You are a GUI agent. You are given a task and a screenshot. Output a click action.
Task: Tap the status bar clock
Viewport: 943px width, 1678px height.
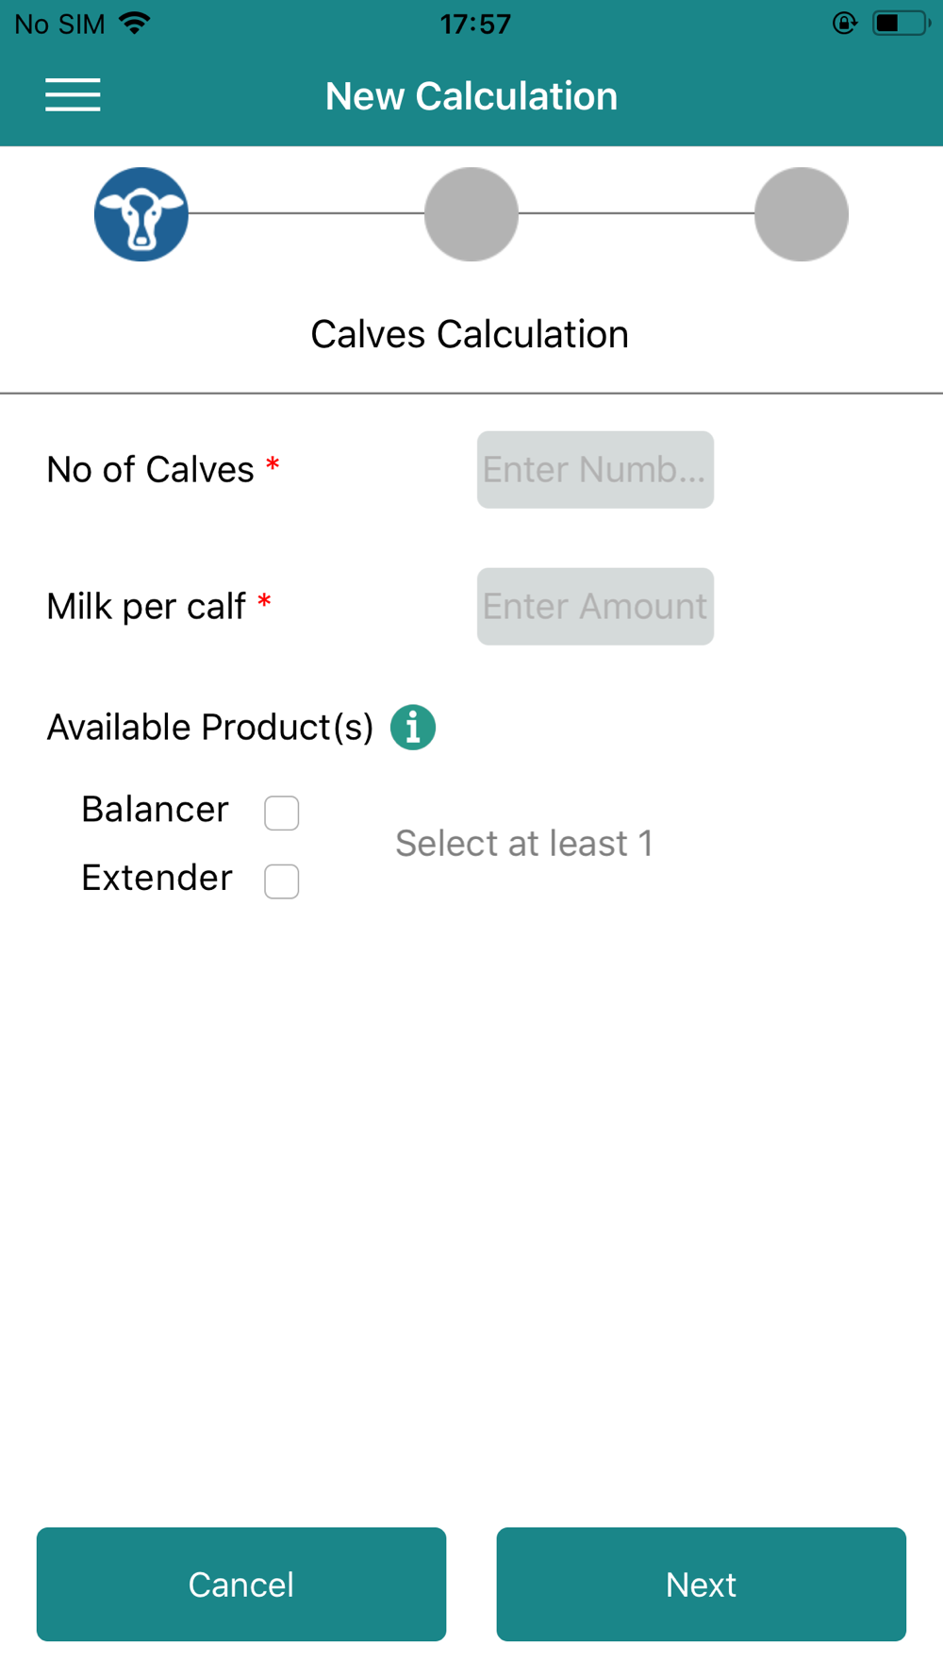tap(475, 24)
